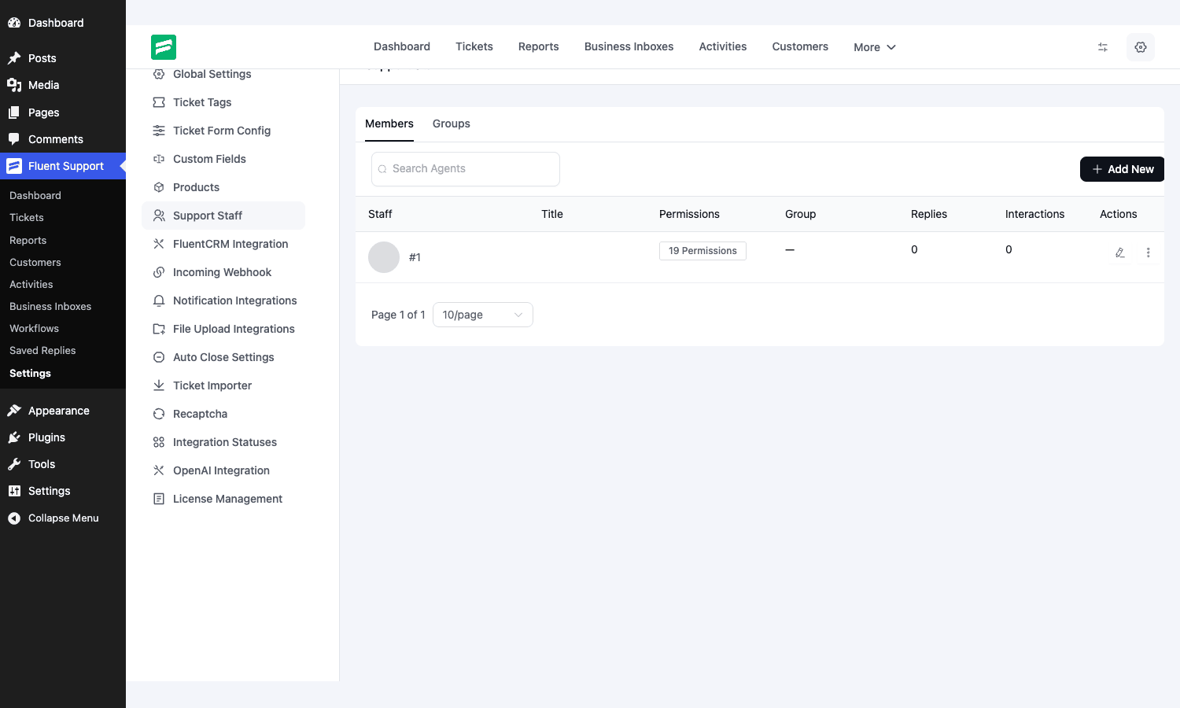
Task: Open Saved Replies in WordPress sidebar
Action: pos(42,351)
